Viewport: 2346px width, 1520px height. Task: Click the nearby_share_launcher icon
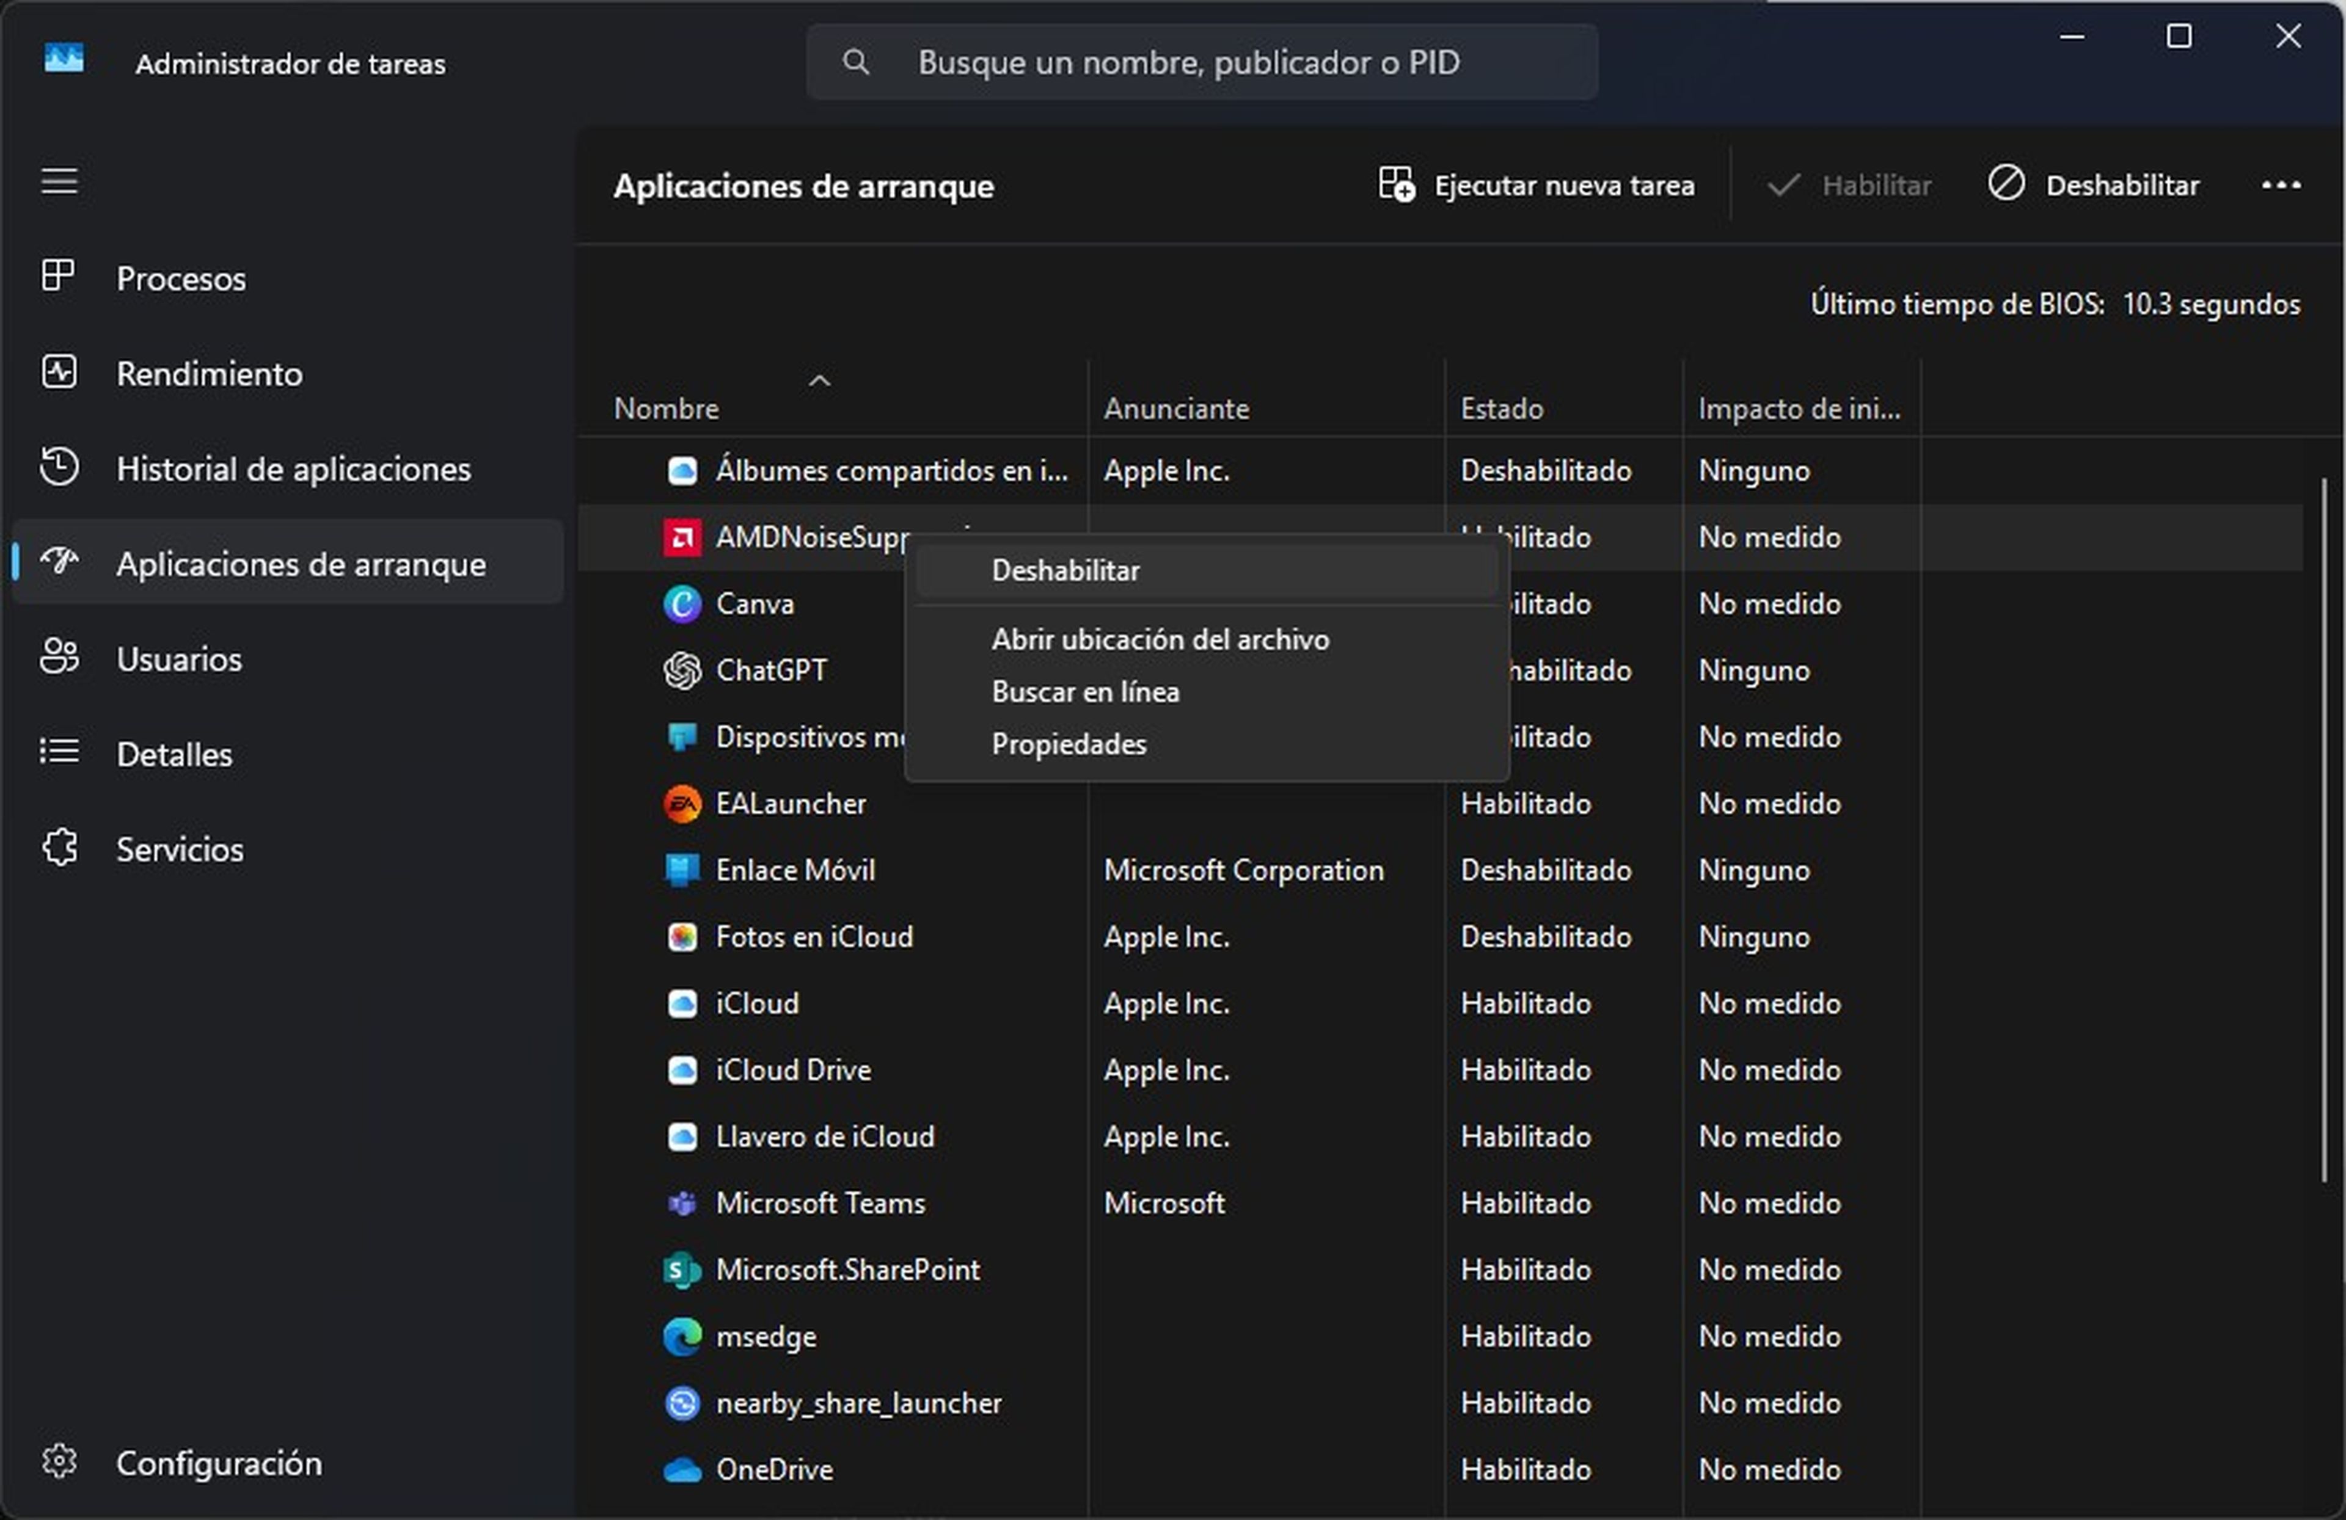coord(682,1403)
